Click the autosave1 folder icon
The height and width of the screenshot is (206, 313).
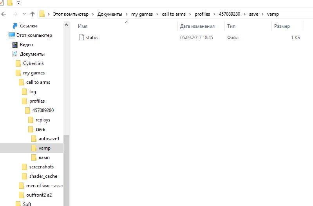34,139
